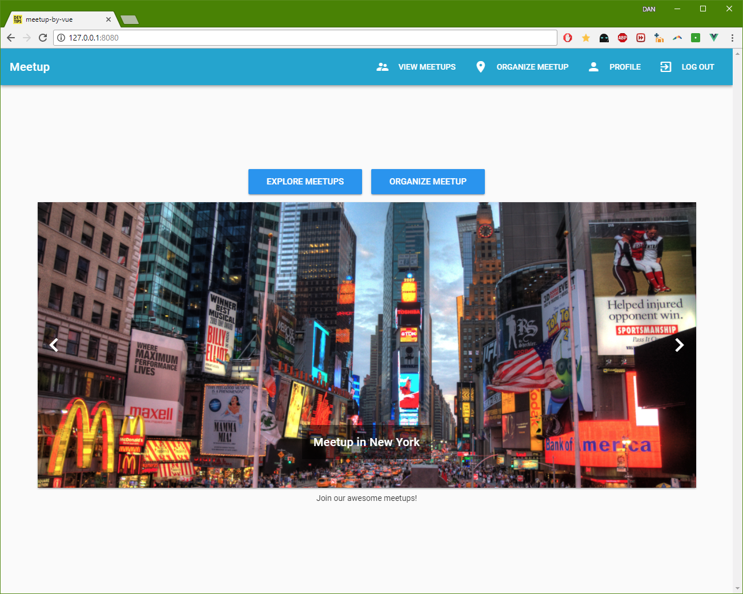Viewport: 743px width, 594px height.
Task: Click browser forward arrow
Action: pos(27,38)
